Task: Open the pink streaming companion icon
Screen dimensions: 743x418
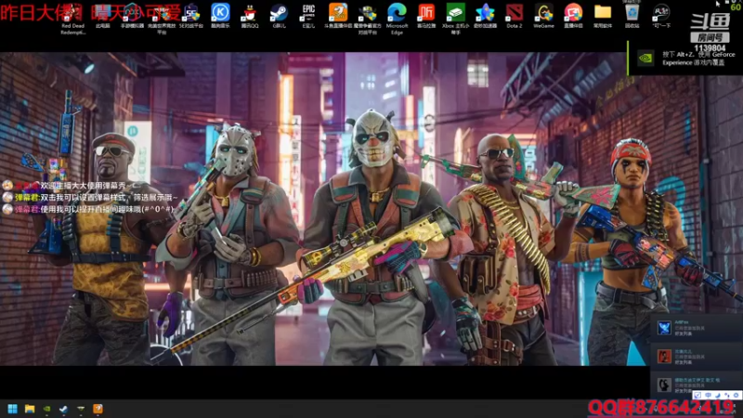Action: tap(573, 16)
